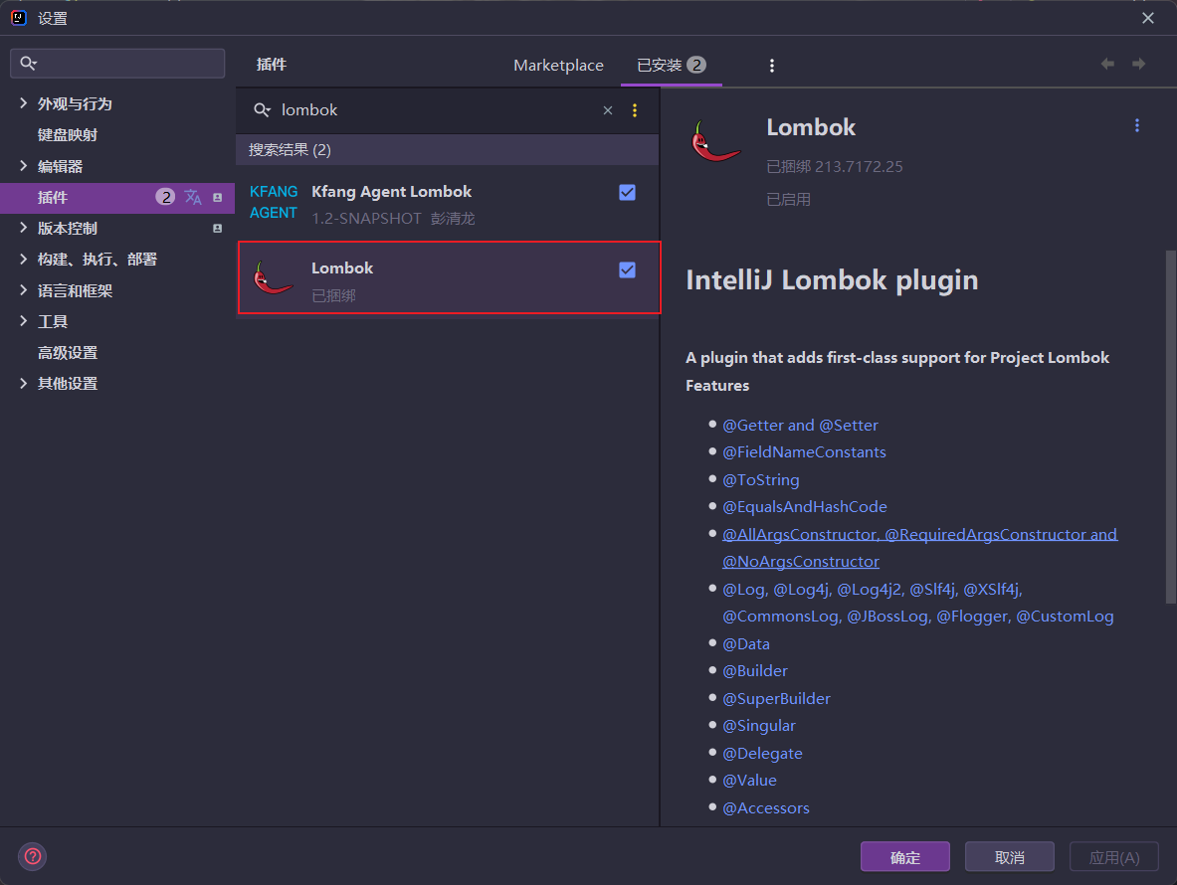Open plugin settings three-dot menu beside Installed tab
The width and height of the screenshot is (1177, 885).
pyautogui.click(x=772, y=66)
